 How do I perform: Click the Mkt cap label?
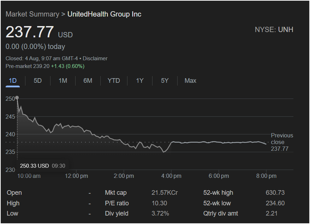click(116, 193)
